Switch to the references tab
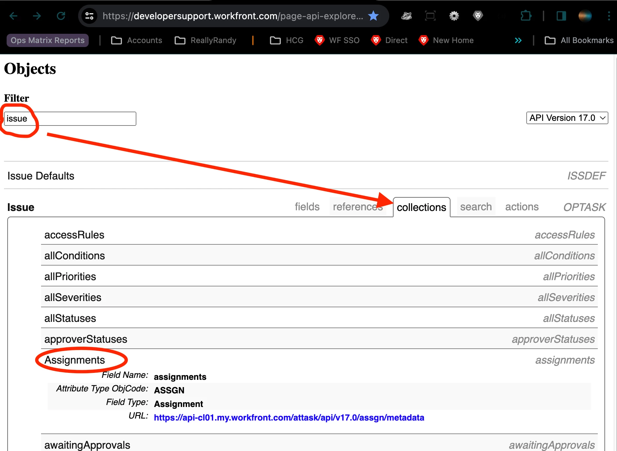The image size is (617, 451). 358,207
